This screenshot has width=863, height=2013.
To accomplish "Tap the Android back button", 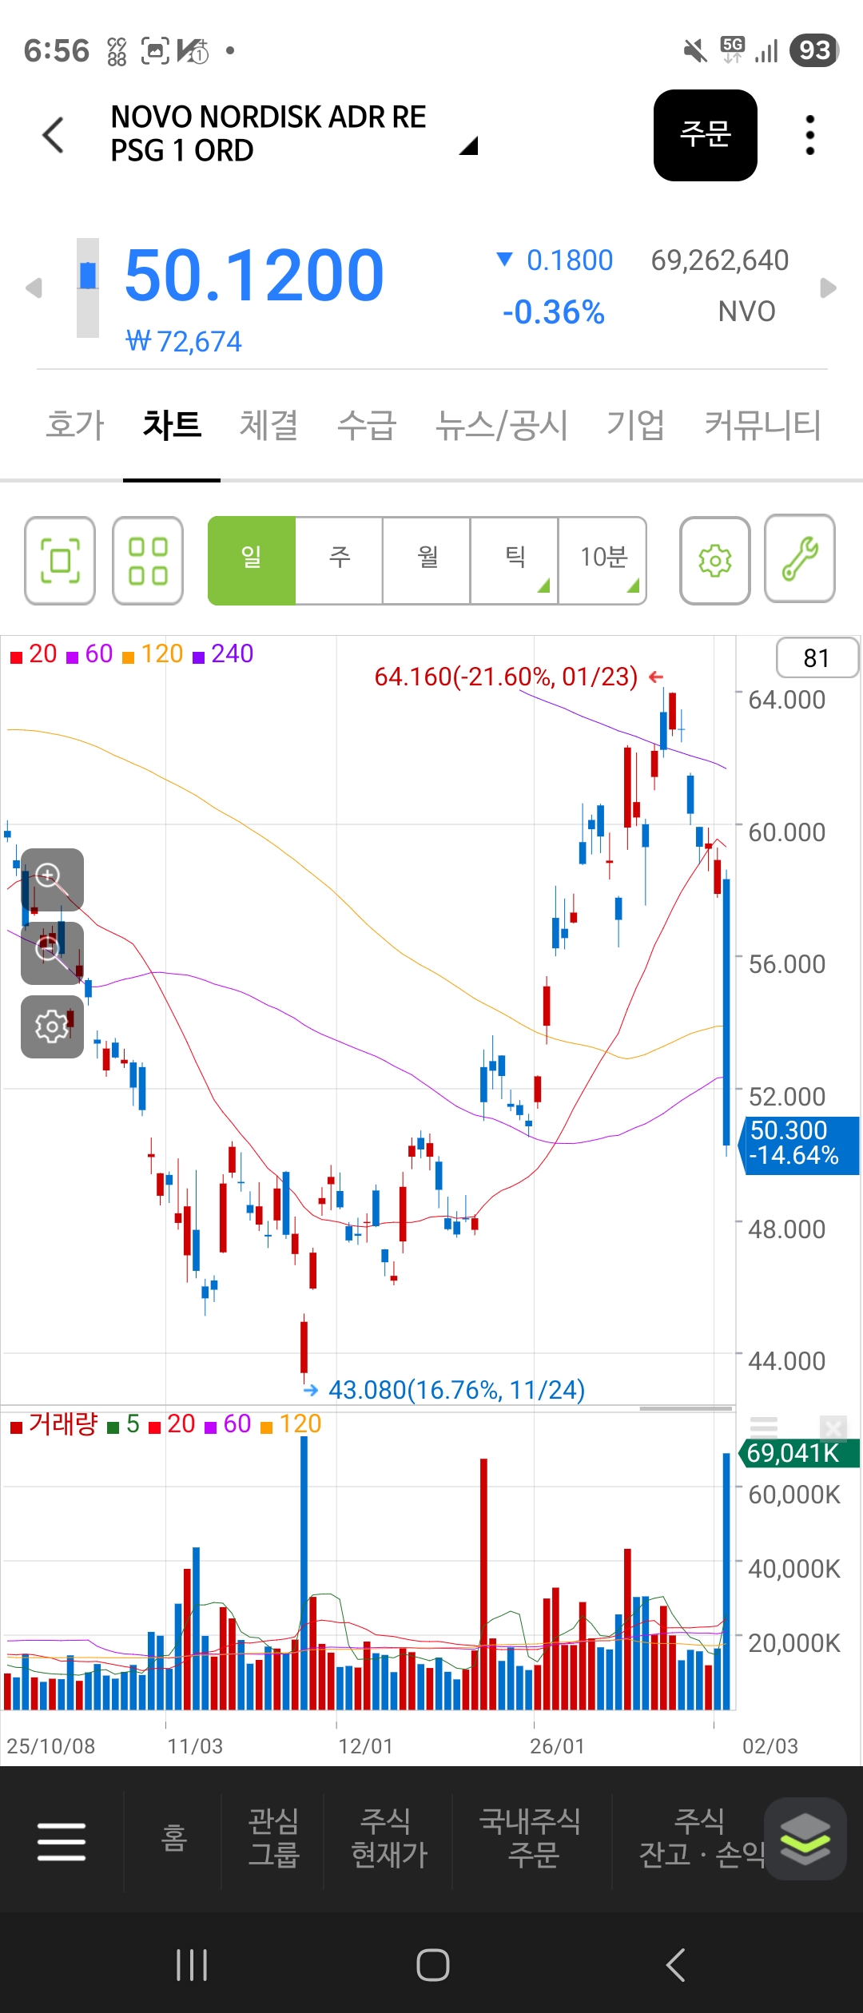I will tap(675, 1965).
